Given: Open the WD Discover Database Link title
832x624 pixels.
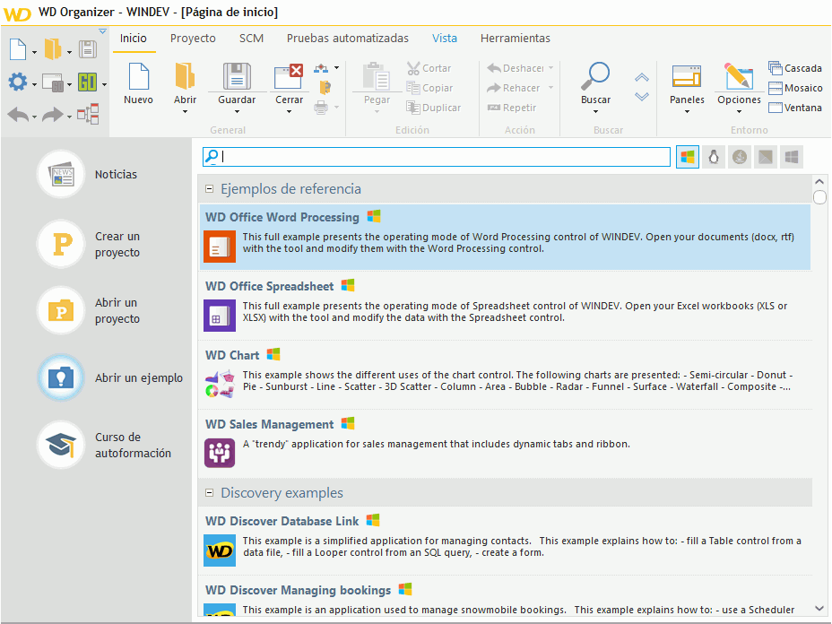Looking at the screenshot, I should tap(282, 521).
